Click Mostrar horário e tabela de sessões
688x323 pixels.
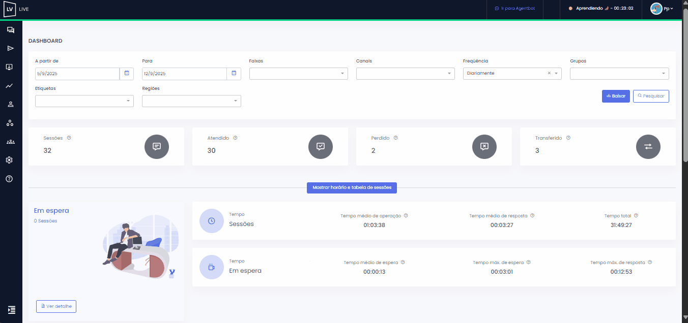tap(352, 187)
